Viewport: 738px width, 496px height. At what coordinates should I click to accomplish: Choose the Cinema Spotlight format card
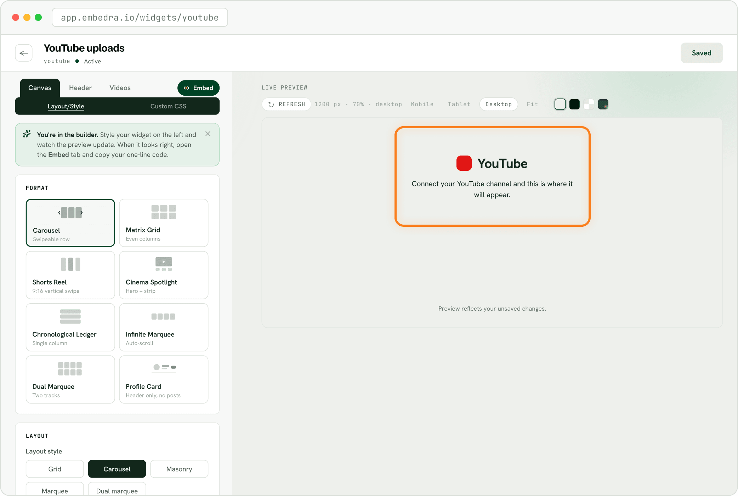164,275
